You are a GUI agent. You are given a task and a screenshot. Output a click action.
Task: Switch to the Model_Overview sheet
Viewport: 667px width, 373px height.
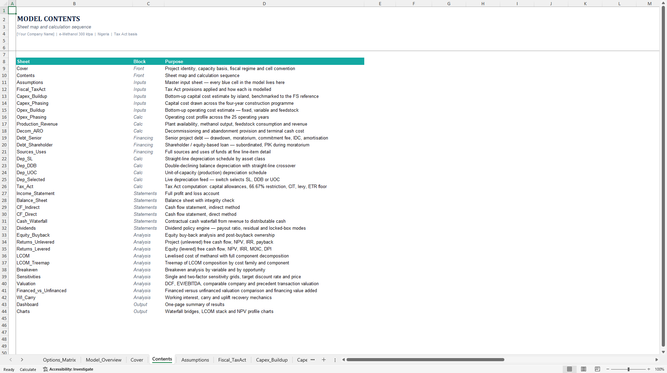click(x=104, y=360)
